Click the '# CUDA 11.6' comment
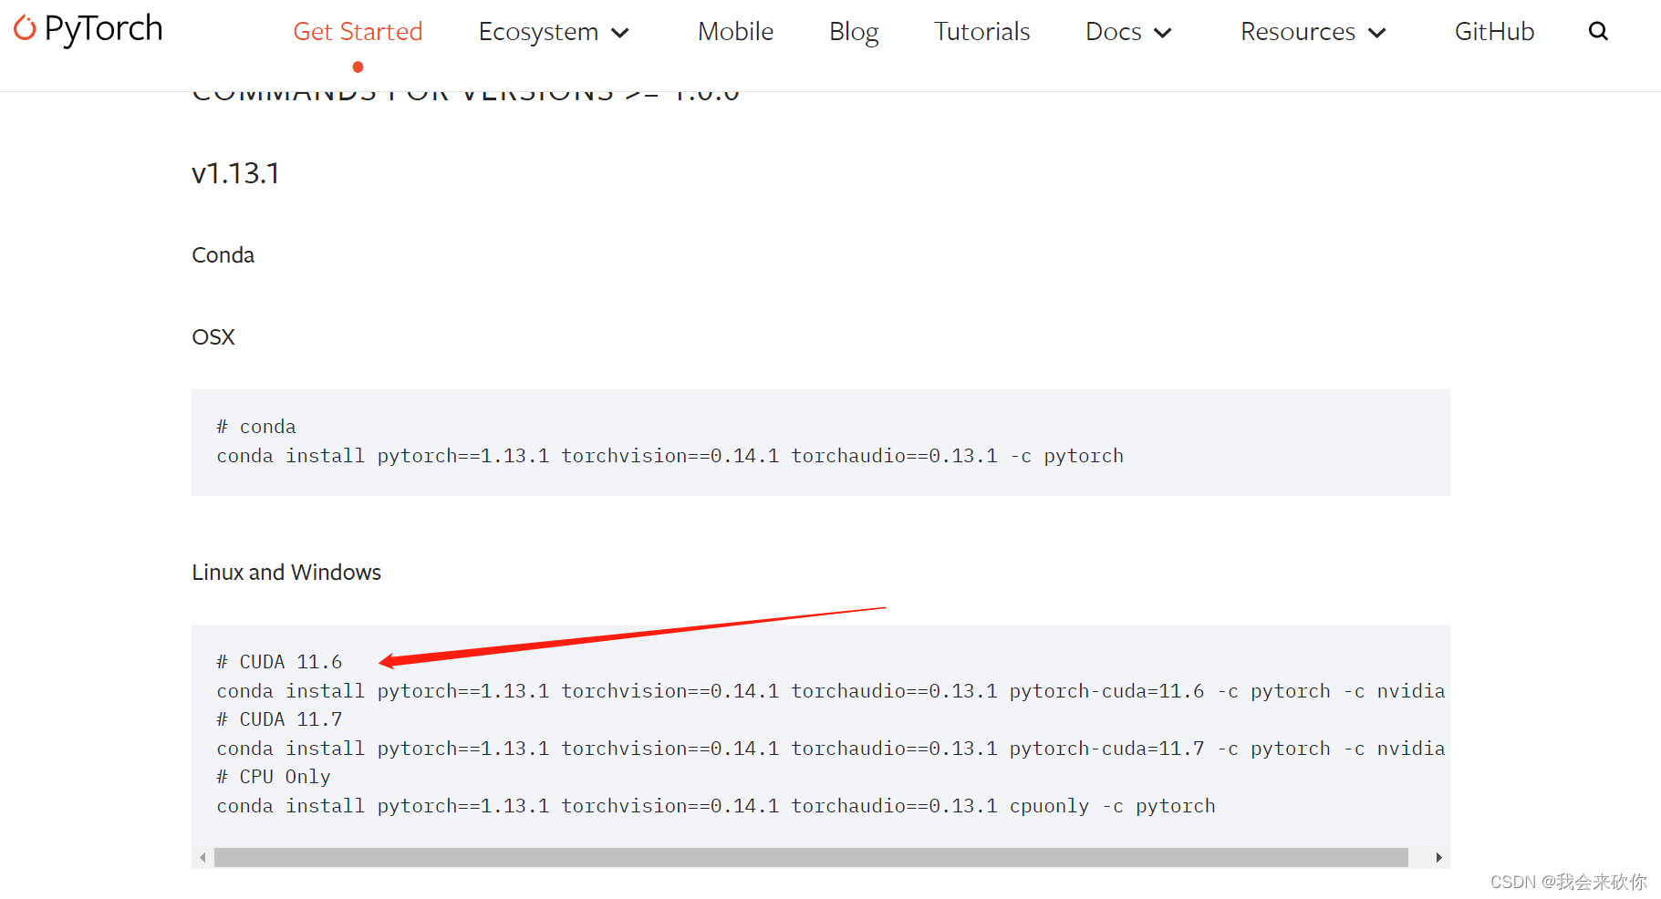 (279, 662)
